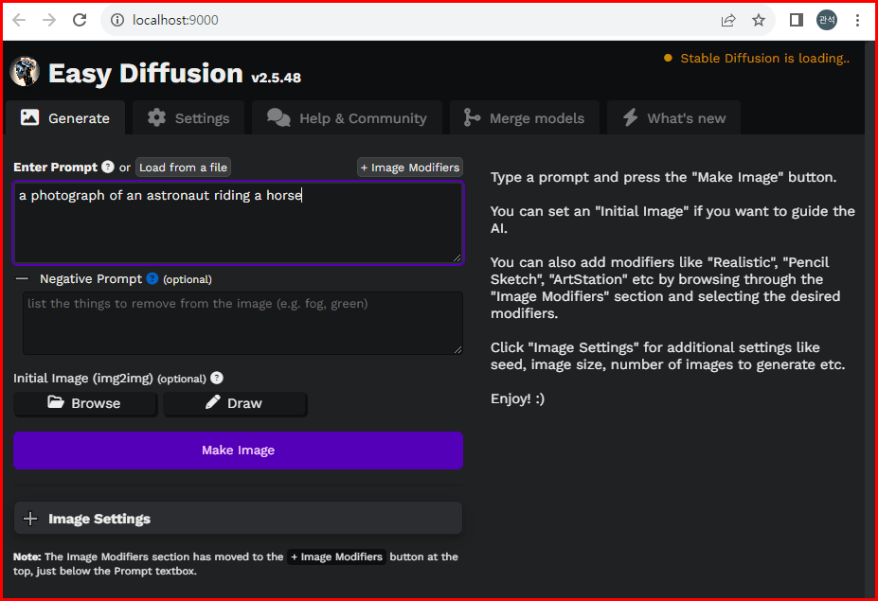The image size is (878, 601).
Task: Open the + Image Modifiers button
Action: pos(410,168)
